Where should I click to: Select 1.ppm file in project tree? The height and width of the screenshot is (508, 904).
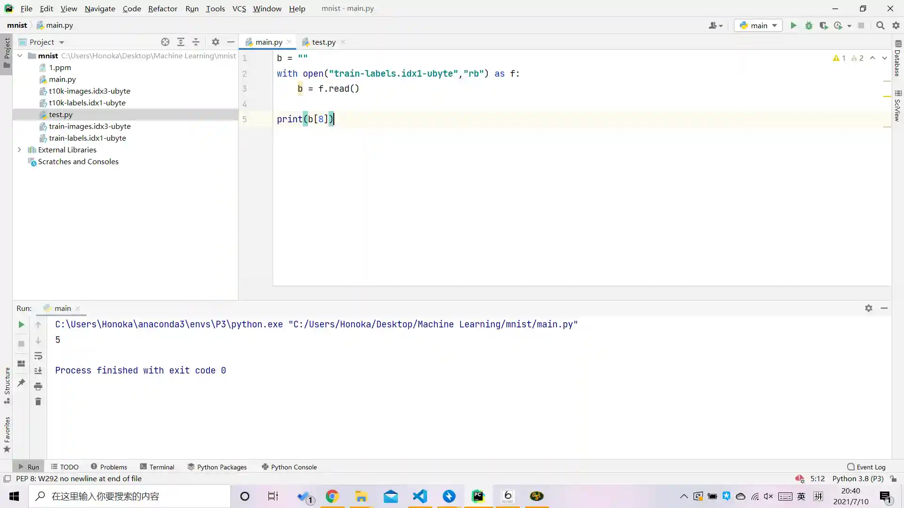click(60, 67)
